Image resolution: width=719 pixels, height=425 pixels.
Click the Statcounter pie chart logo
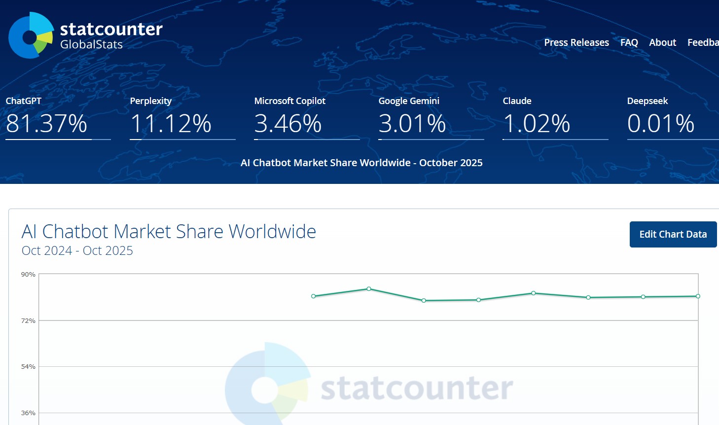31,35
